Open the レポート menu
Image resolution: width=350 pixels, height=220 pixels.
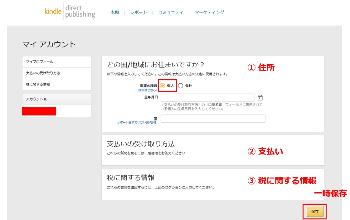click(139, 12)
